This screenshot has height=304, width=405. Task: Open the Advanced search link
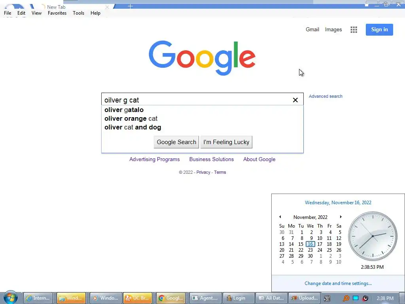pos(326,96)
